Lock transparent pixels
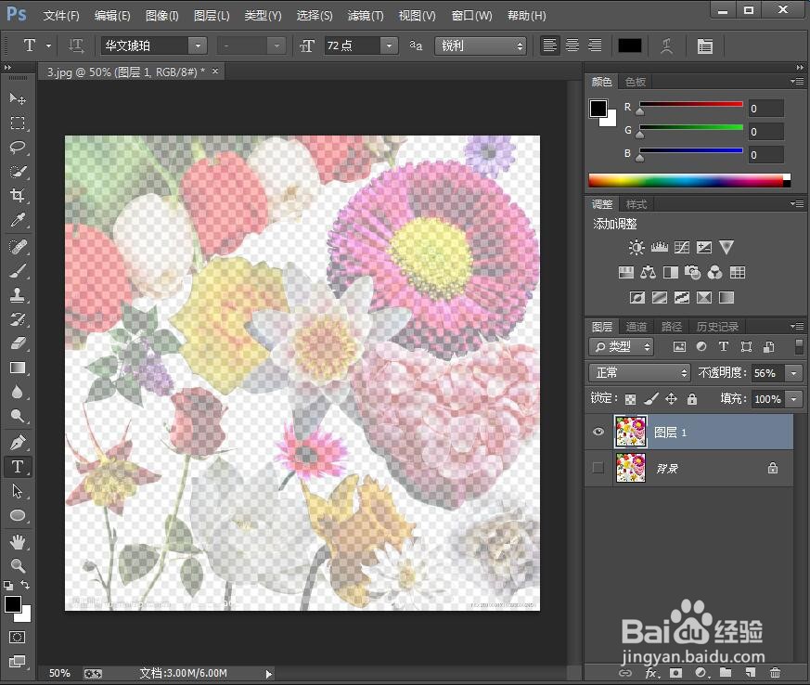810x685 pixels. [630, 399]
